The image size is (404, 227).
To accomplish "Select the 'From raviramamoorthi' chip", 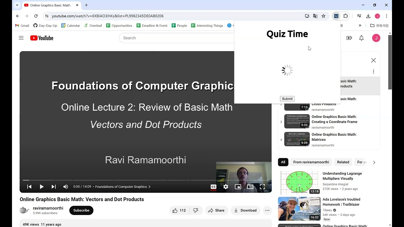I will pyautogui.click(x=311, y=162).
